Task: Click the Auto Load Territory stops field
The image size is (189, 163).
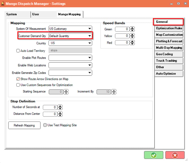Action: [x=70, y=50]
